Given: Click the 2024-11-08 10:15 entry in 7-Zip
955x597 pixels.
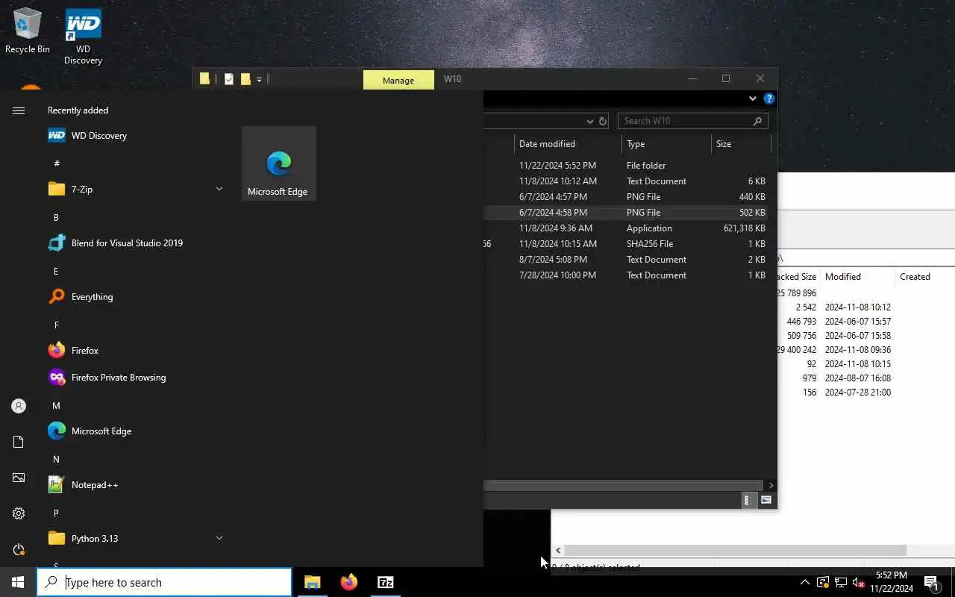Looking at the screenshot, I should click(x=858, y=364).
